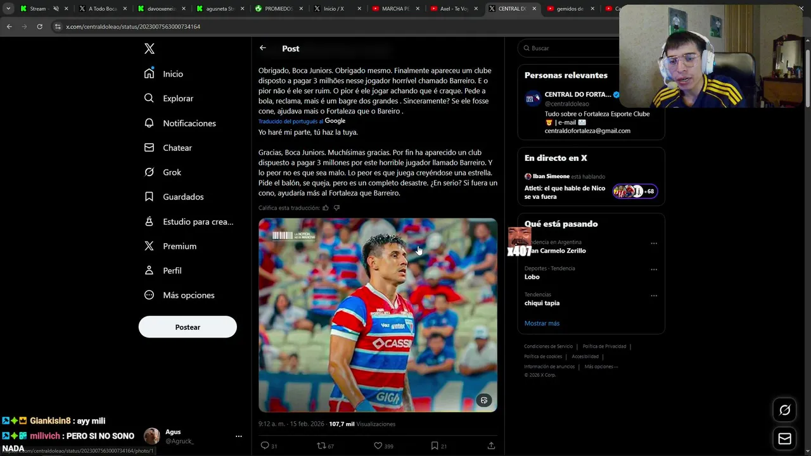Go back using the Post arrow
811x456 pixels.
click(263, 48)
